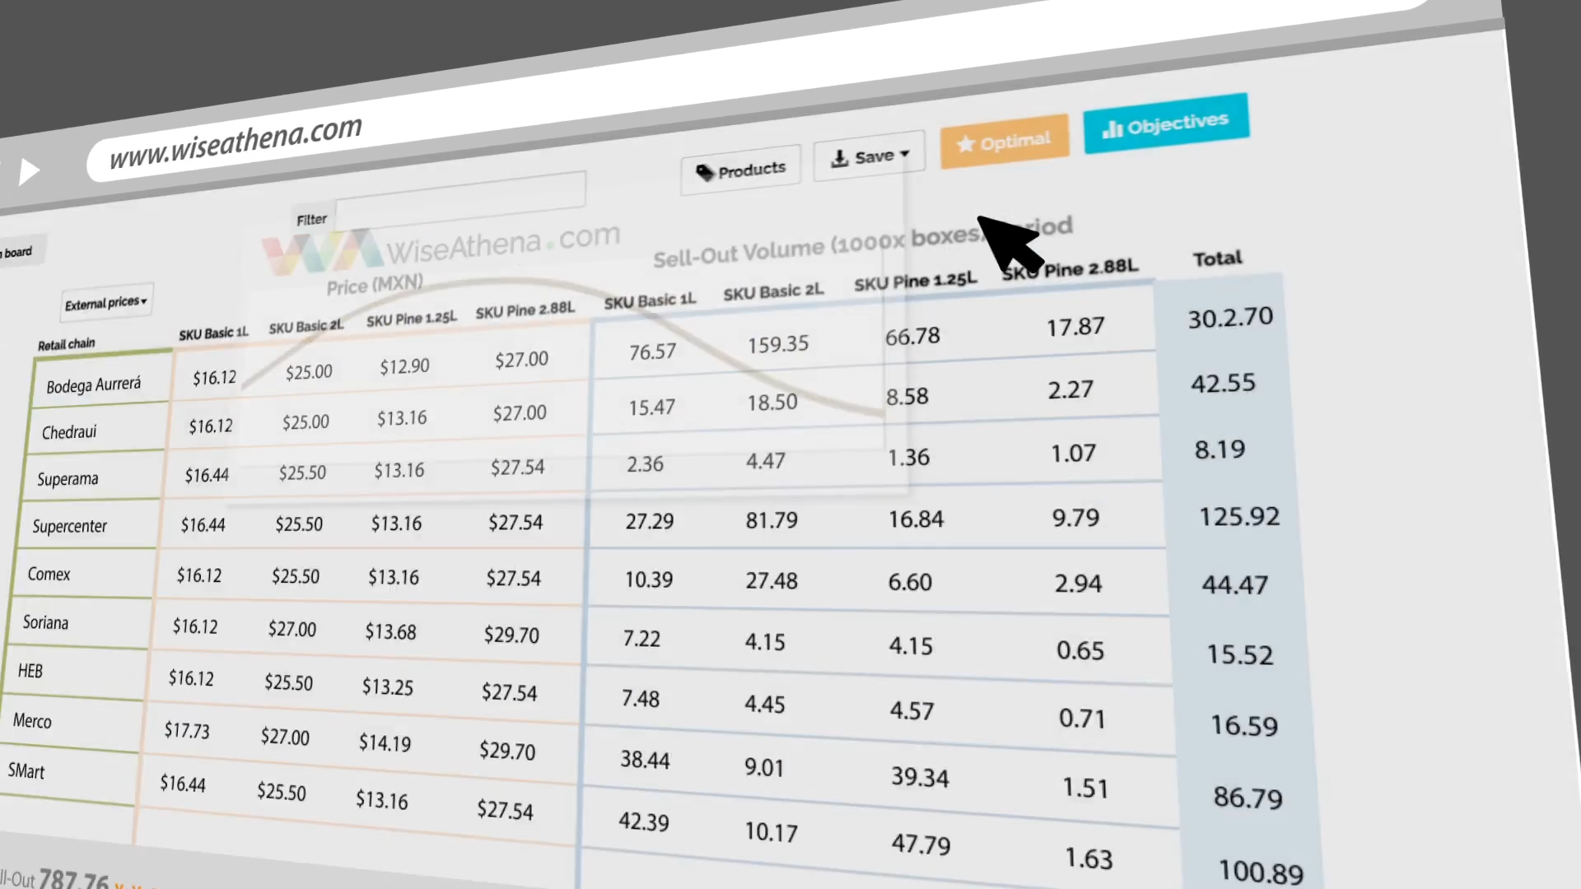Click Chedraui Pine 1.25L price $13.16
The image size is (1581, 889).
(x=402, y=418)
